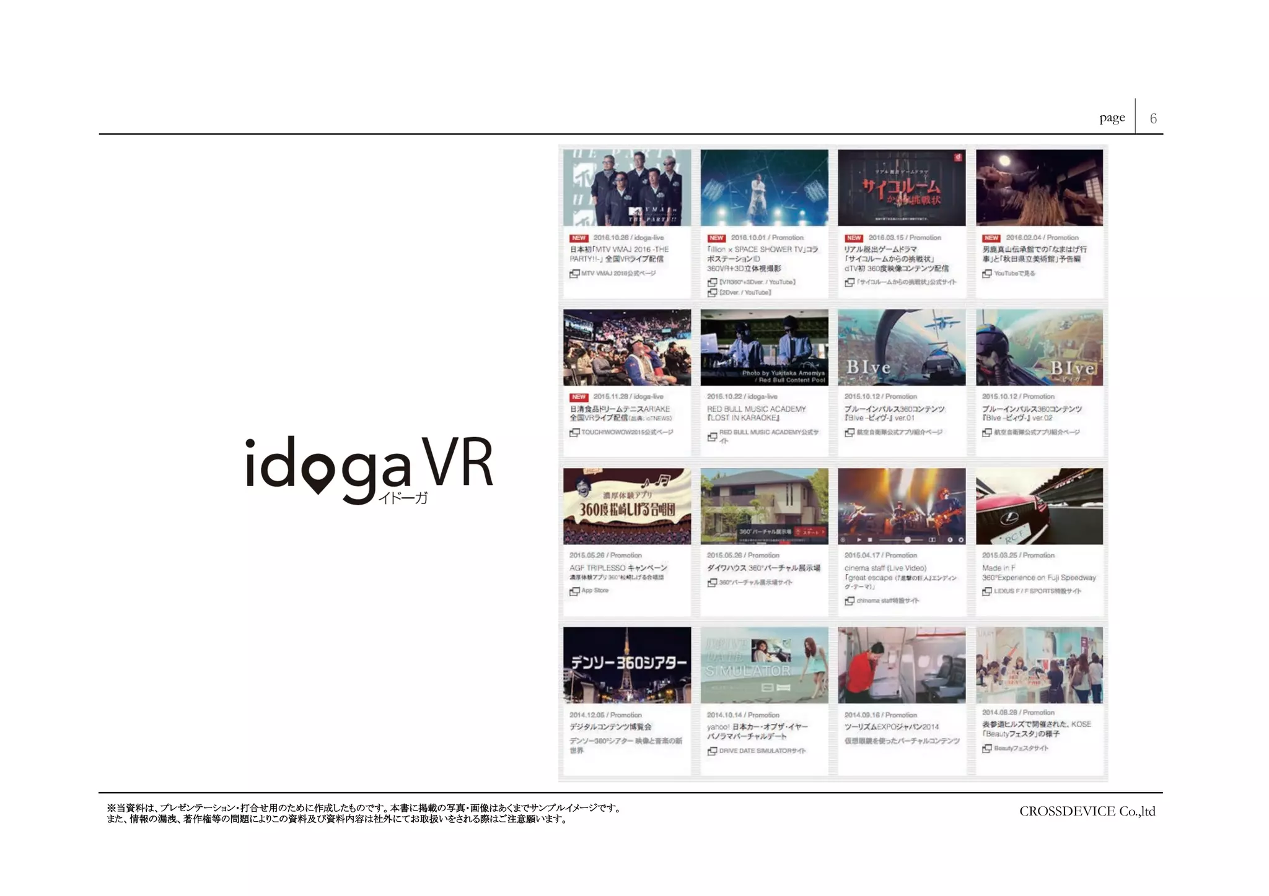Click the idoga VR logo
Image resolution: width=1269 pixels, height=896 pixels.
[369, 469]
